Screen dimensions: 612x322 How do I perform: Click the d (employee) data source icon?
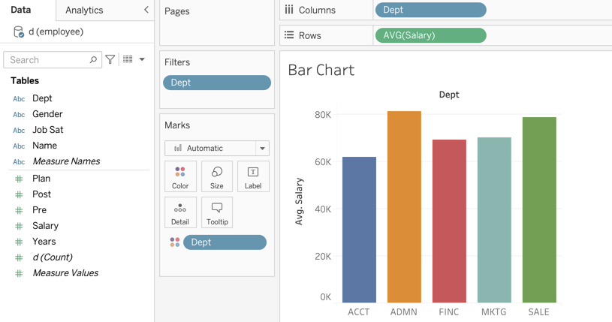click(x=19, y=32)
